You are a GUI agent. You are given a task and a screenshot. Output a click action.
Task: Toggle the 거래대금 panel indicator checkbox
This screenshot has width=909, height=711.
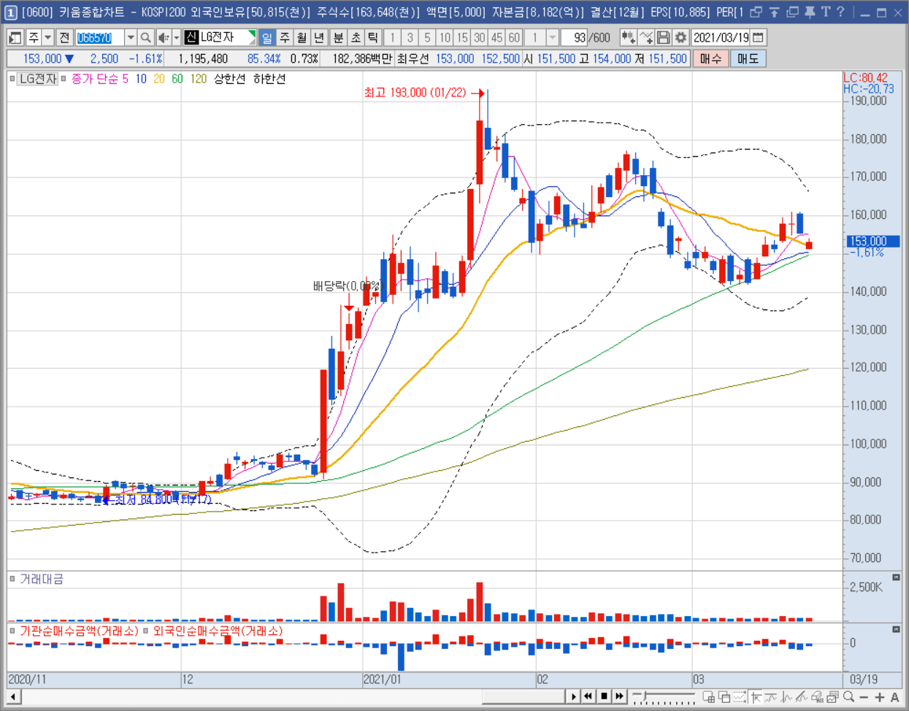point(12,579)
